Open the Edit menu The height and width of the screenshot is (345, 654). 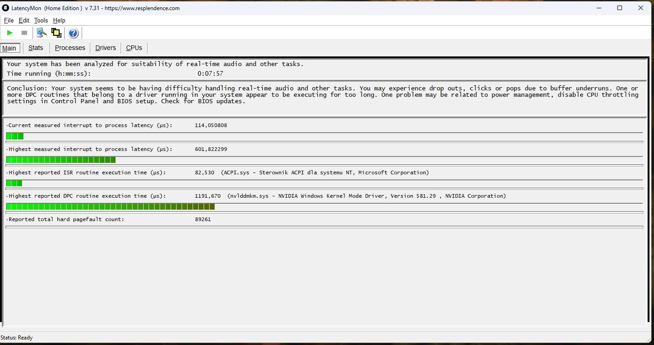click(24, 20)
